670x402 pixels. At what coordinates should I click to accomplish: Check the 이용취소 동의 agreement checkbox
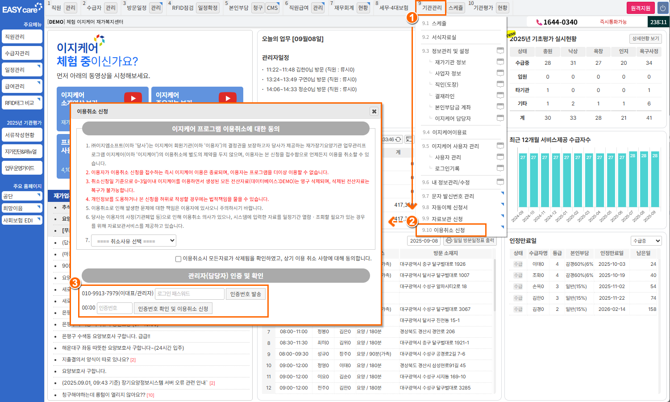coord(178,259)
